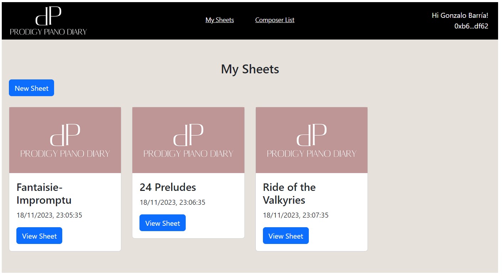Go to the Composer List page
Image resolution: width=502 pixels, height=276 pixels.
tap(275, 20)
